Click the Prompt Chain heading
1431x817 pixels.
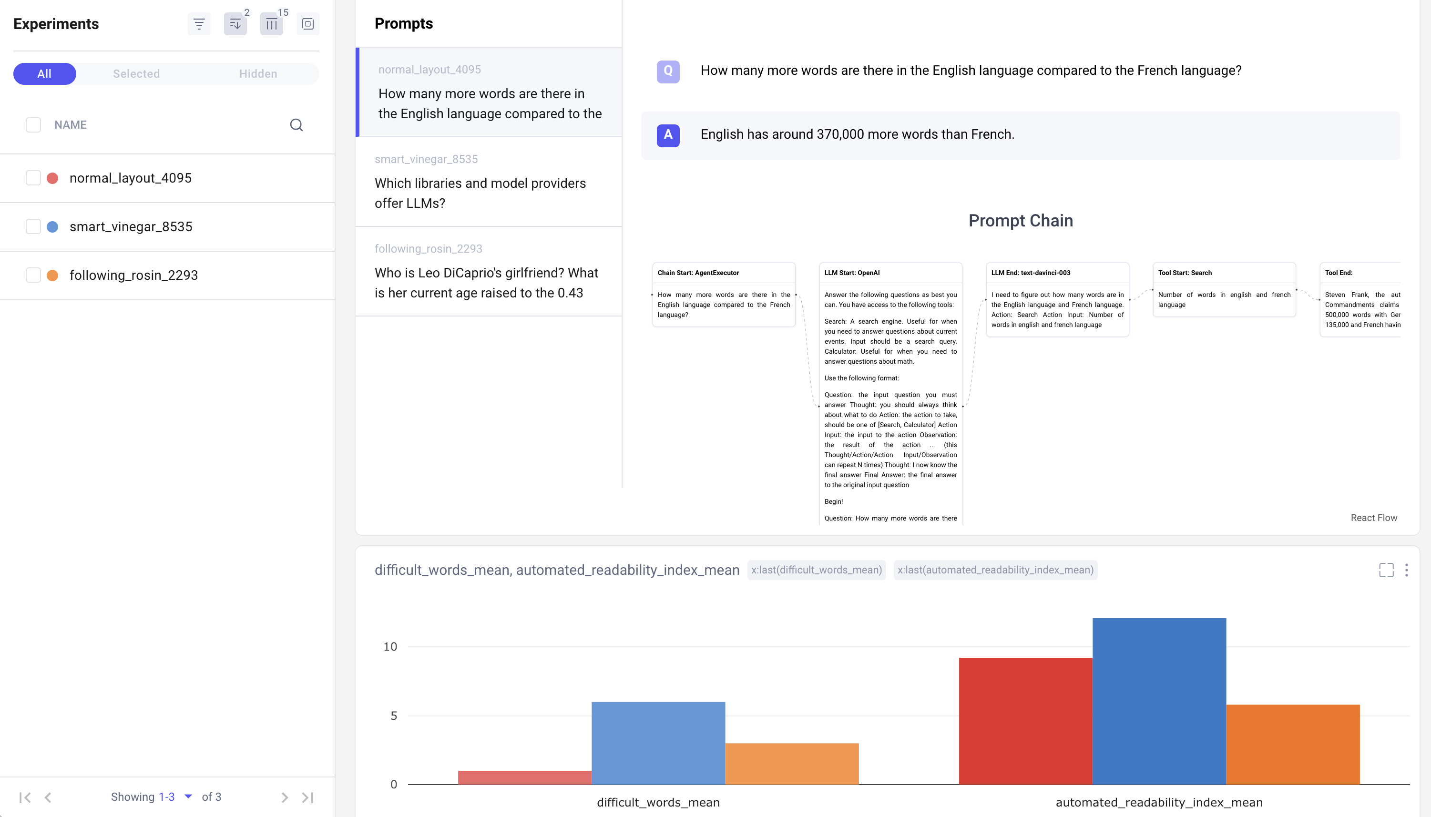tap(1021, 221)
